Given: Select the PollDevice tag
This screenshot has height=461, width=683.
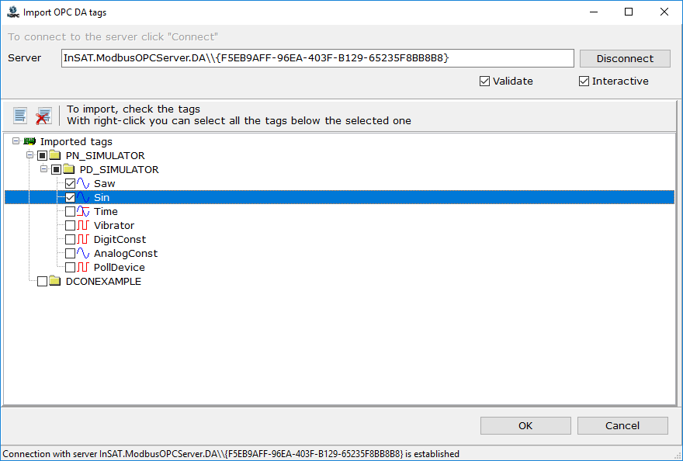Looking at the screenshot, I should pyautogui.click(x=120, y=267).
